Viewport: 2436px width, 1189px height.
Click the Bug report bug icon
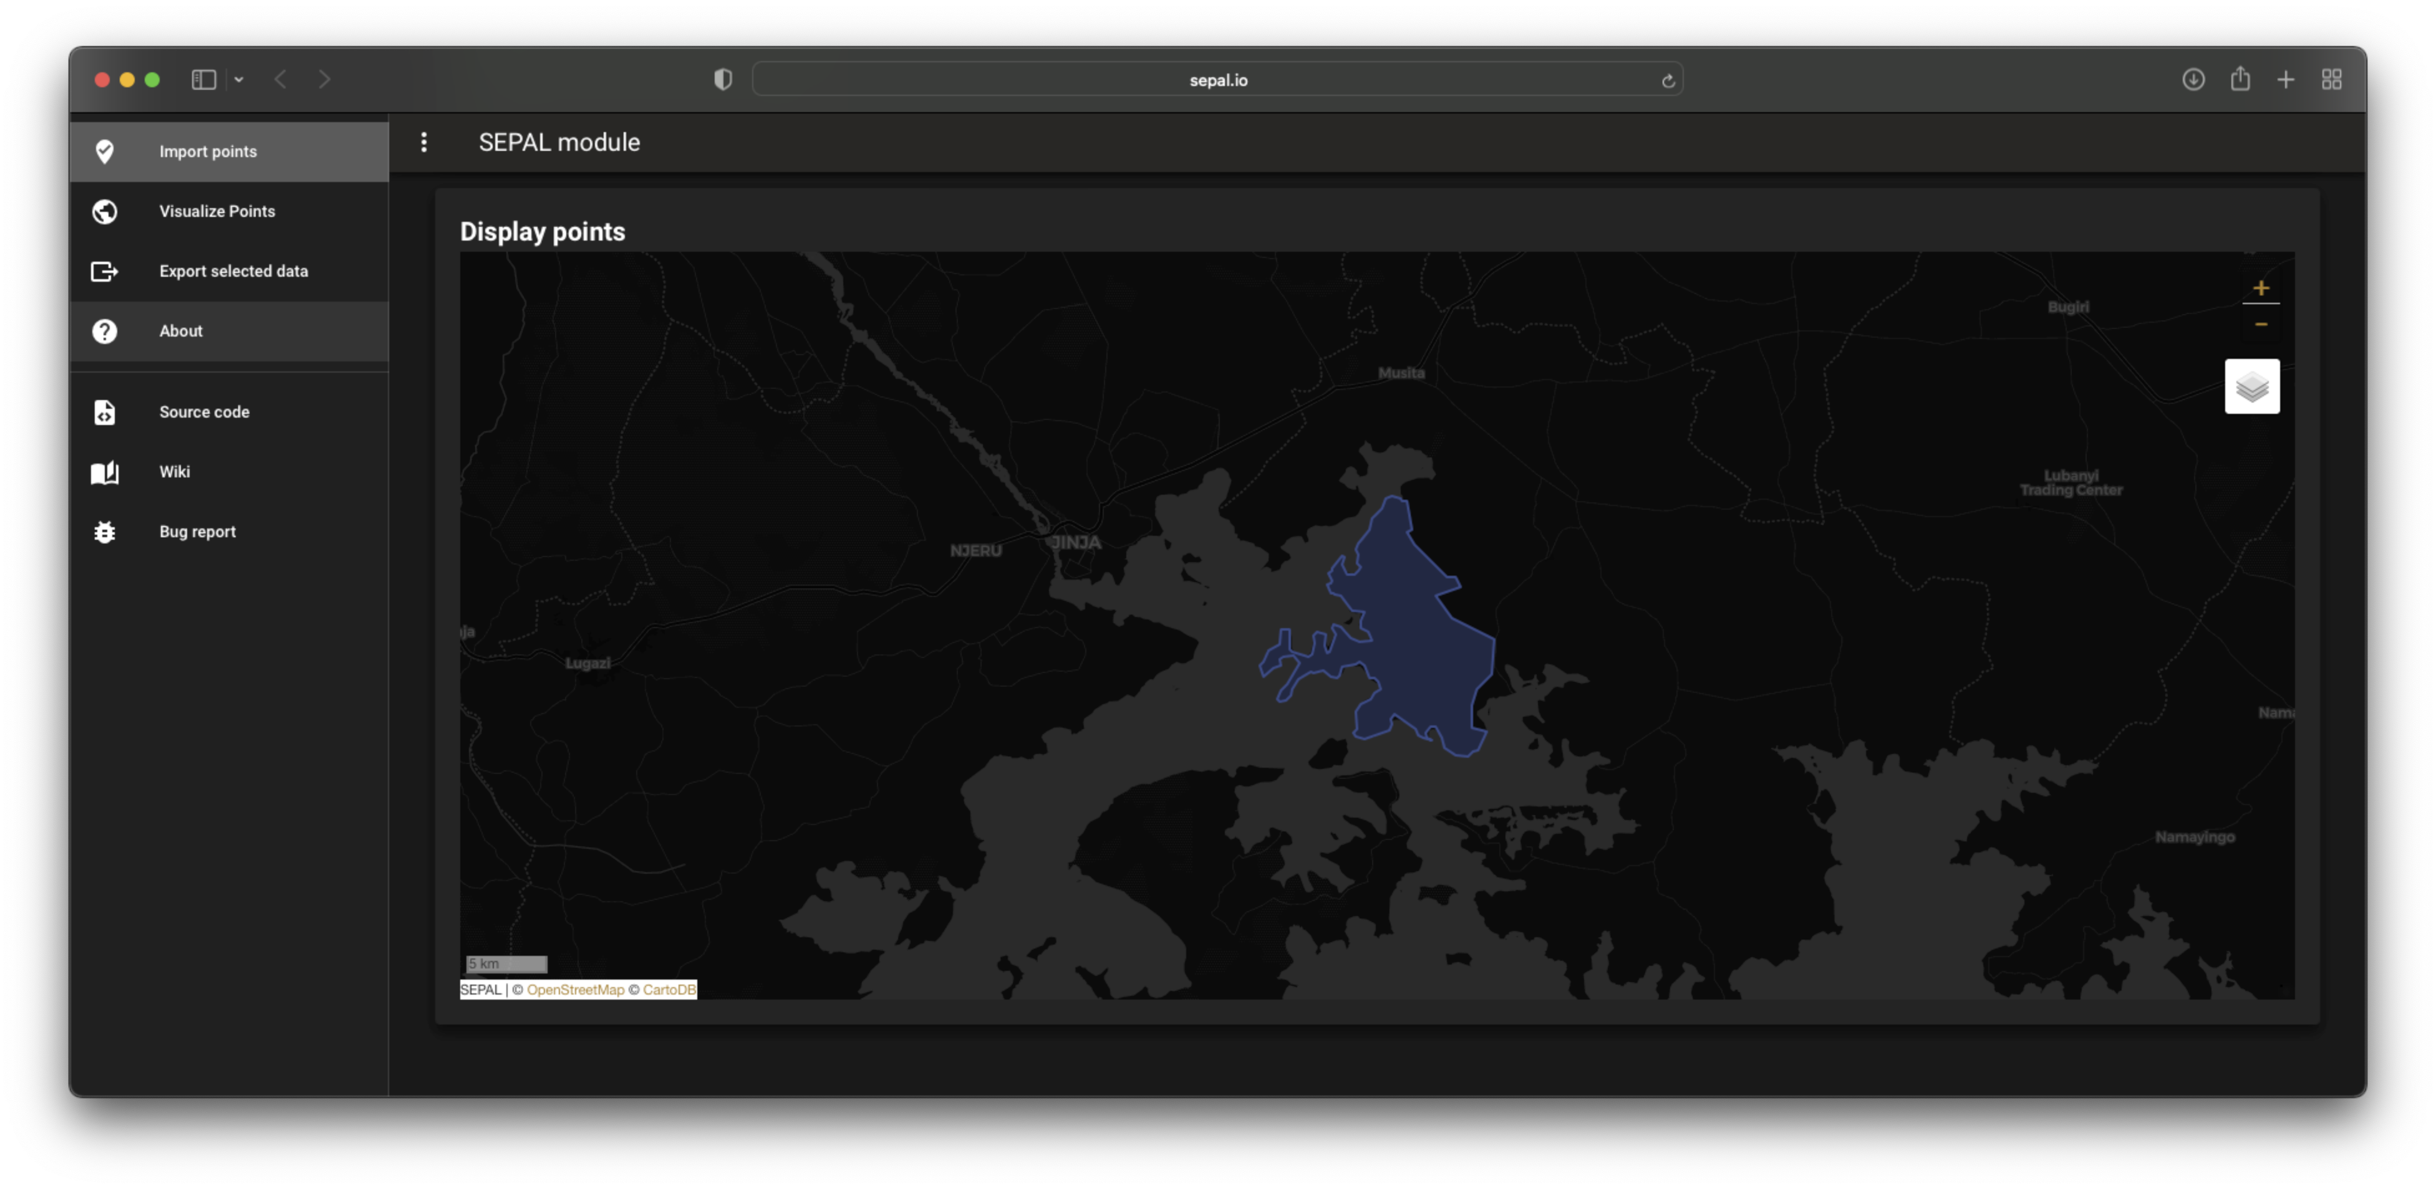tap(104, 531)
